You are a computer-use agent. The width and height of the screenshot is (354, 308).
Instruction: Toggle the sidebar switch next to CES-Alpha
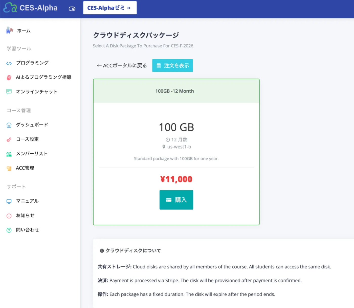[x=72, y=9]
